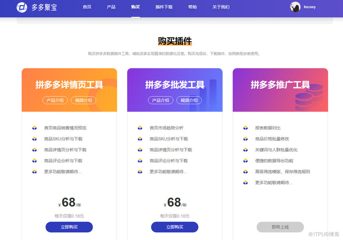Image resolution: width=343 pixels, height=240 pixels.
Task: Click the 多多聚宝 logo icon
Action: point(22,7)
